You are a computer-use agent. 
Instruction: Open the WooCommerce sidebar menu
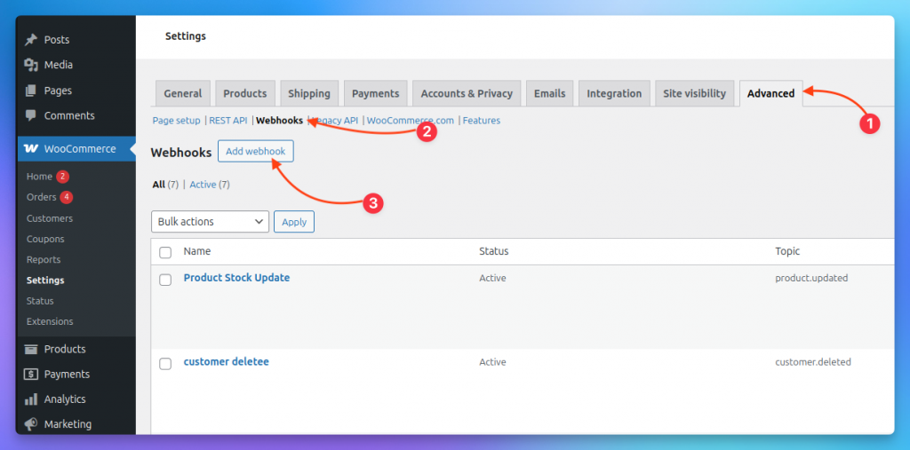[x=76, y=149]
